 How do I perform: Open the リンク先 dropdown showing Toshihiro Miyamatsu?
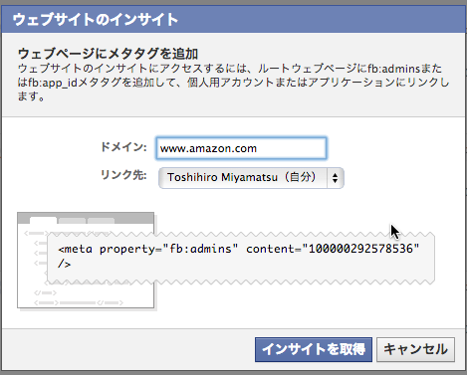pos(251,178)
